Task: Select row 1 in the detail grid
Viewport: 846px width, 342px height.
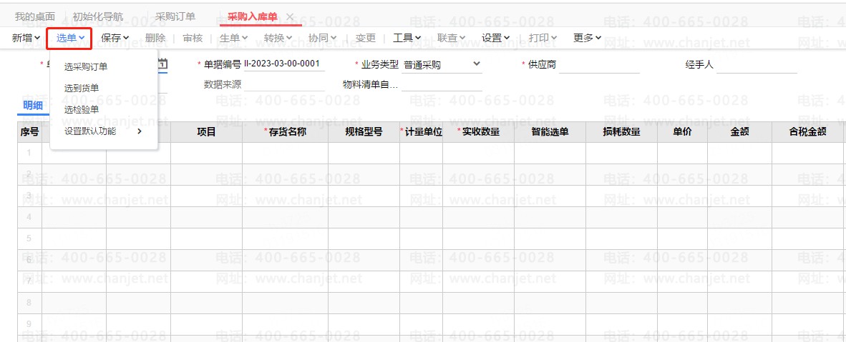Action: click(29, 153)
